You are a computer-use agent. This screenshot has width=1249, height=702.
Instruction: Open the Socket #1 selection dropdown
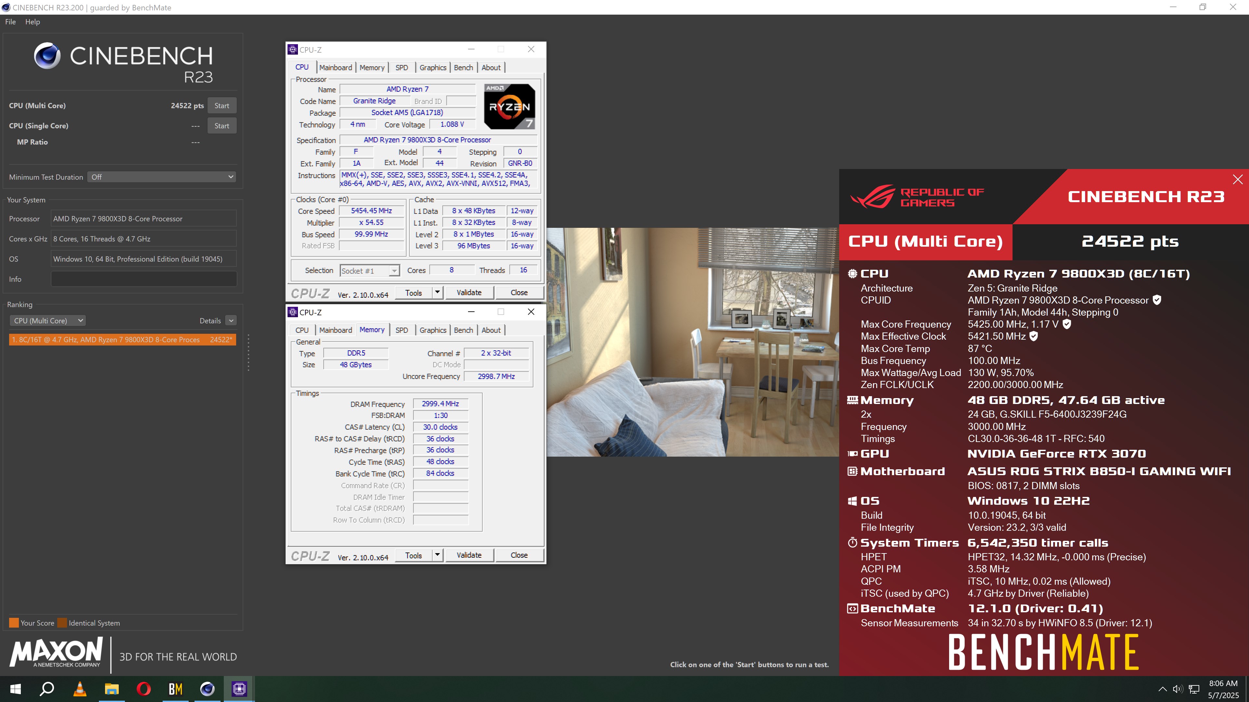click(x=370, y=271)
